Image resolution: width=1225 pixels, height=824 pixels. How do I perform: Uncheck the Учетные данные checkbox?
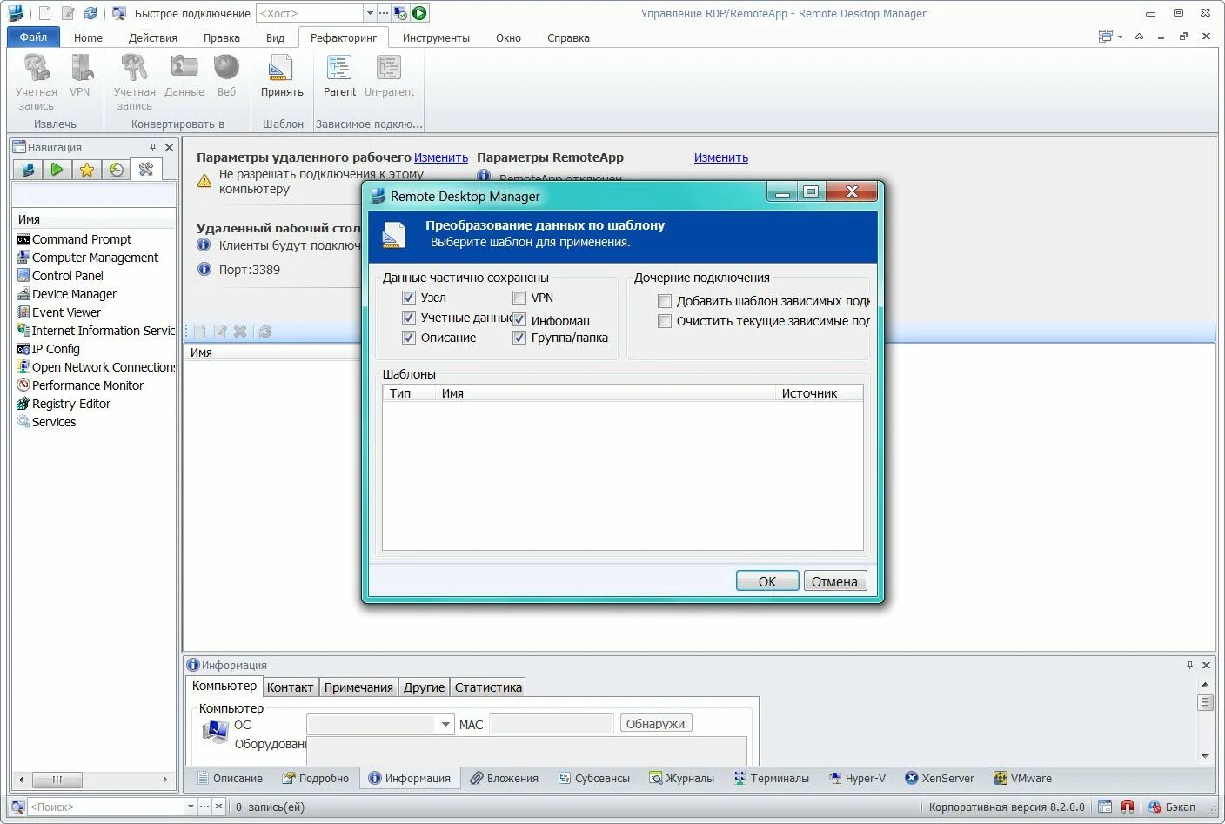[409, 318]
